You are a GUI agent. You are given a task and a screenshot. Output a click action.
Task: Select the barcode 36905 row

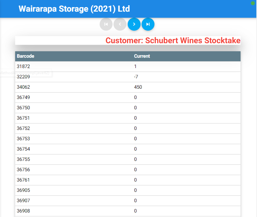[x=23, y=190]
